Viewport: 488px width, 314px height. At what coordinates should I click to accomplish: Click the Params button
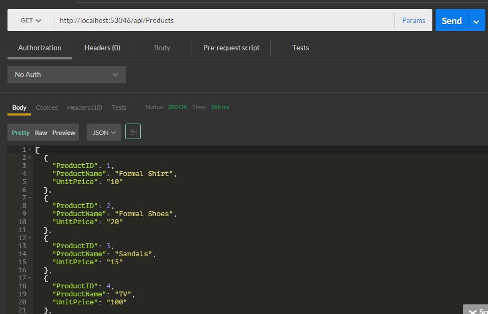[414, 20]
